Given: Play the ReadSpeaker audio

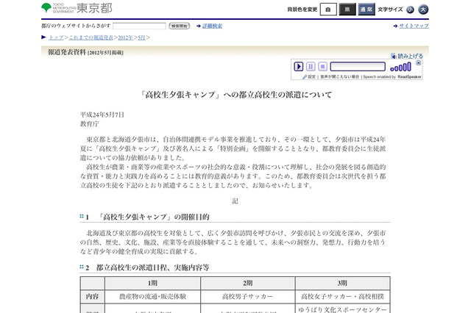Looking at the screenshot, I should coord(299,67).
